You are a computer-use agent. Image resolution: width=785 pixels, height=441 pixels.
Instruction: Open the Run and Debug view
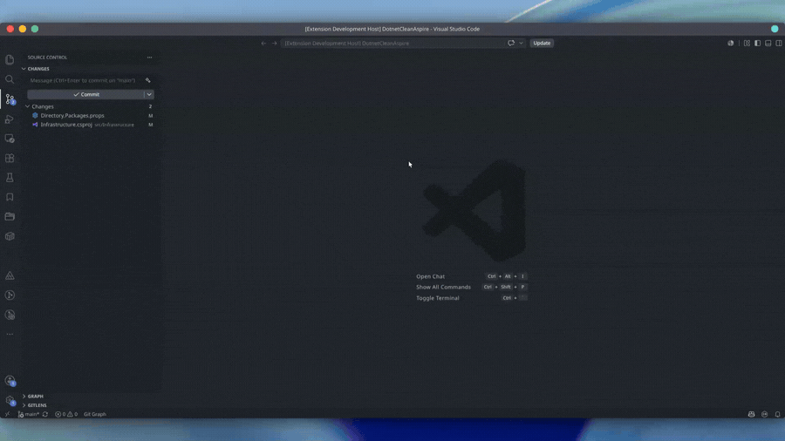[x=10, y=119]
